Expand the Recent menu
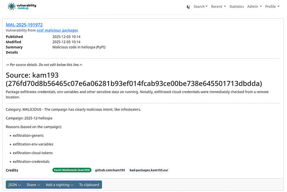287x192 pixels. (218, 7)
